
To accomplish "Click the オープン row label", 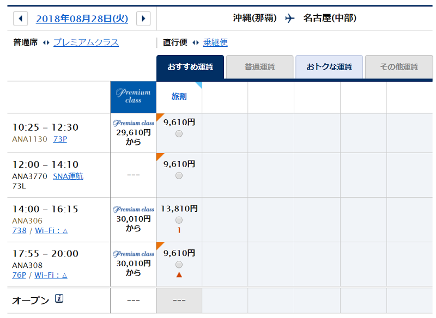I will (x=31, y=300).
